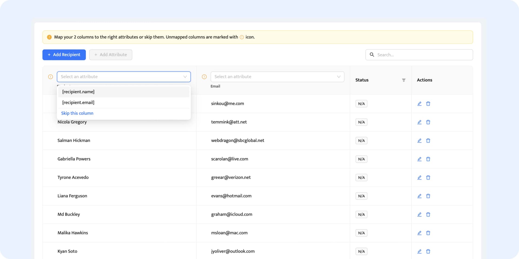This screenshot has height=259, width=519.
Task: Click edit icon for sinkou@me.com row
Action: click(419, 104)
